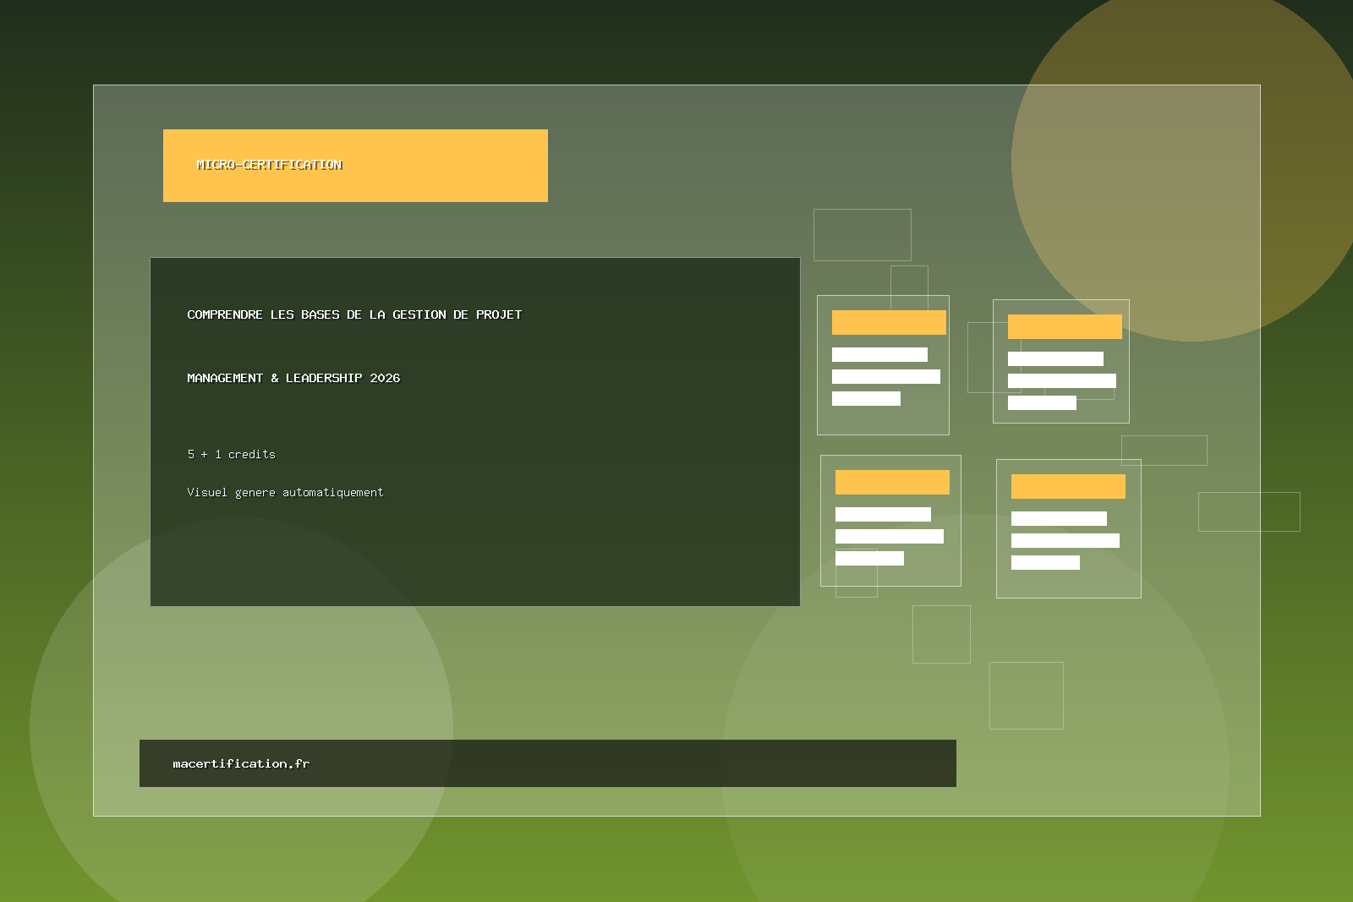The height and width of the screenshot is (902, 1353).
Task: Click the shortest white bar in the top-right card
Action: [1042, 403]
